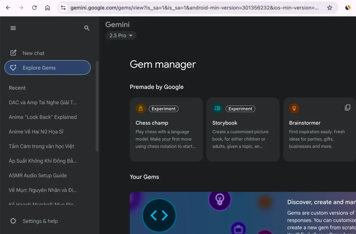Click the Brainstormer lightbulb icon

point(294,108)
